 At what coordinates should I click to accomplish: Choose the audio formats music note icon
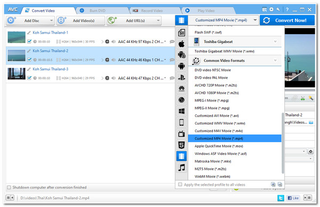coord(181,168)
